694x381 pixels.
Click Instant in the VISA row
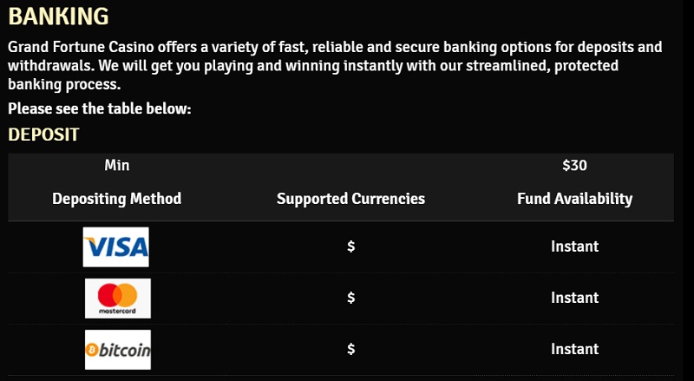[x=575, y=246]
